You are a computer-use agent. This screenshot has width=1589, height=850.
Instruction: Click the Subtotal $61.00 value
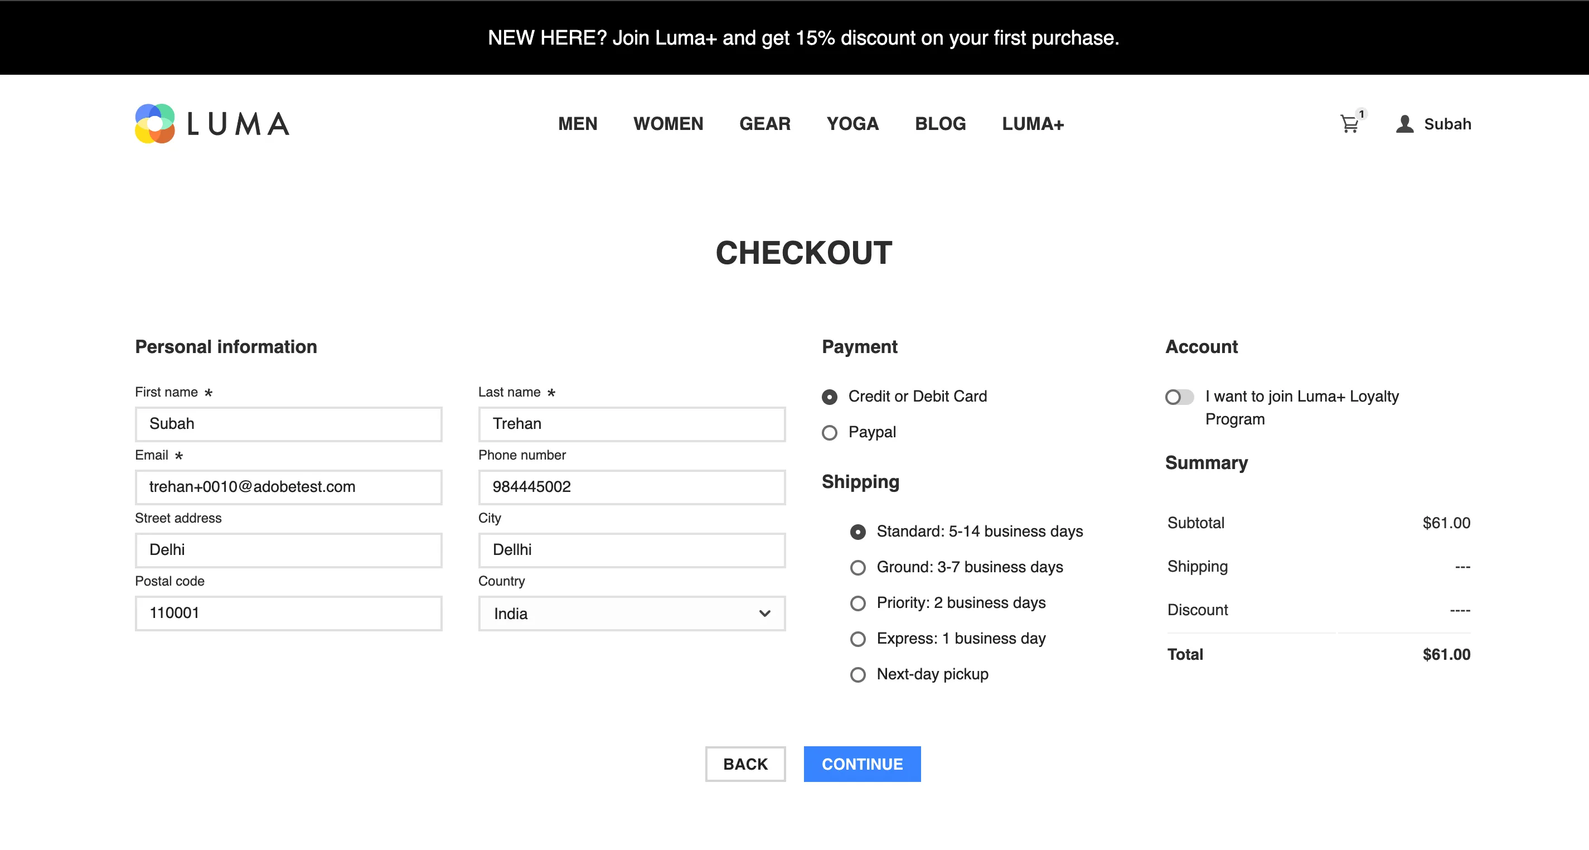point(1446,523)
